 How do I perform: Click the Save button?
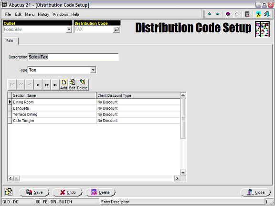[34, 192]
